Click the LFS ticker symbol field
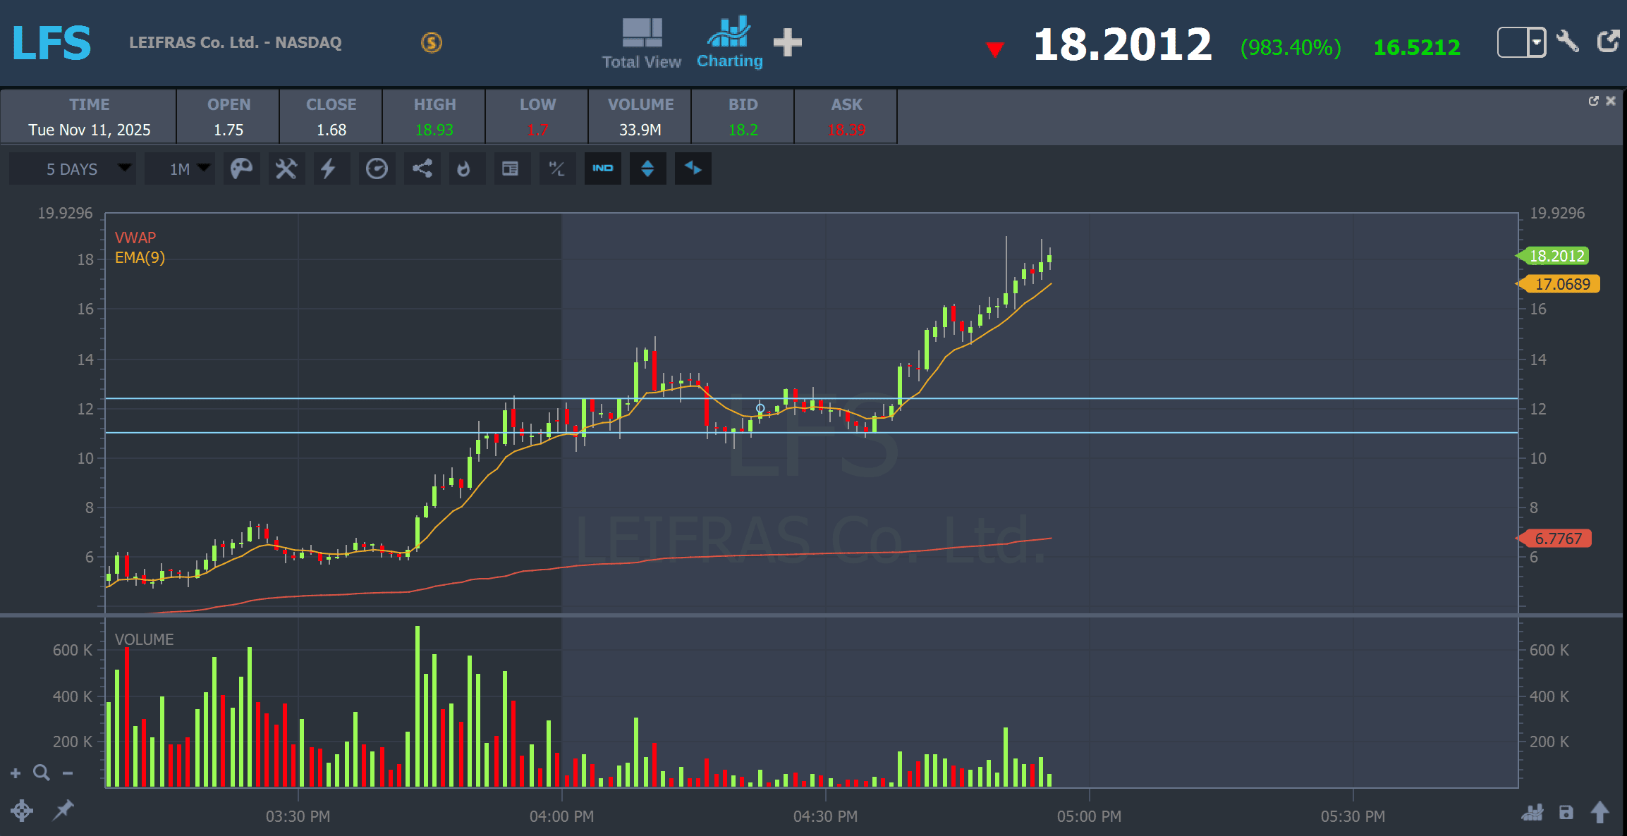 tap(52, 44)
